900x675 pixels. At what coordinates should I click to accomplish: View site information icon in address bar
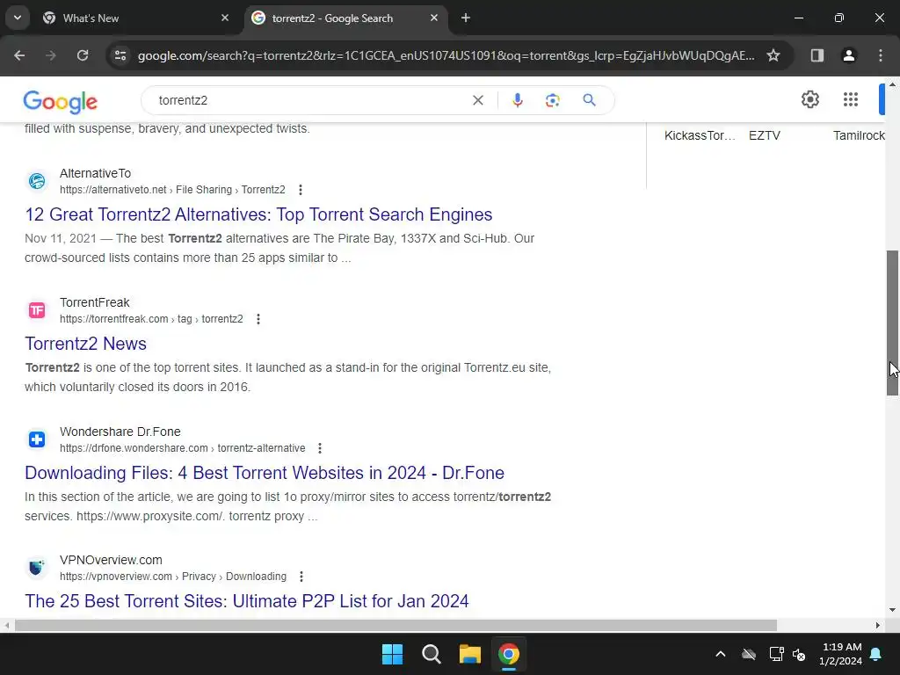coord(120,55)
